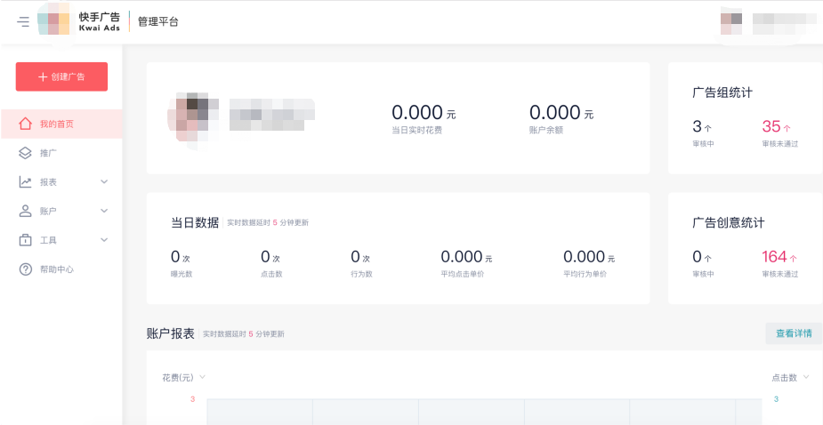Screen dimensions: 823x425
Task: Click the 广告创意统计 heading
Action: click(x=728, y=222)
